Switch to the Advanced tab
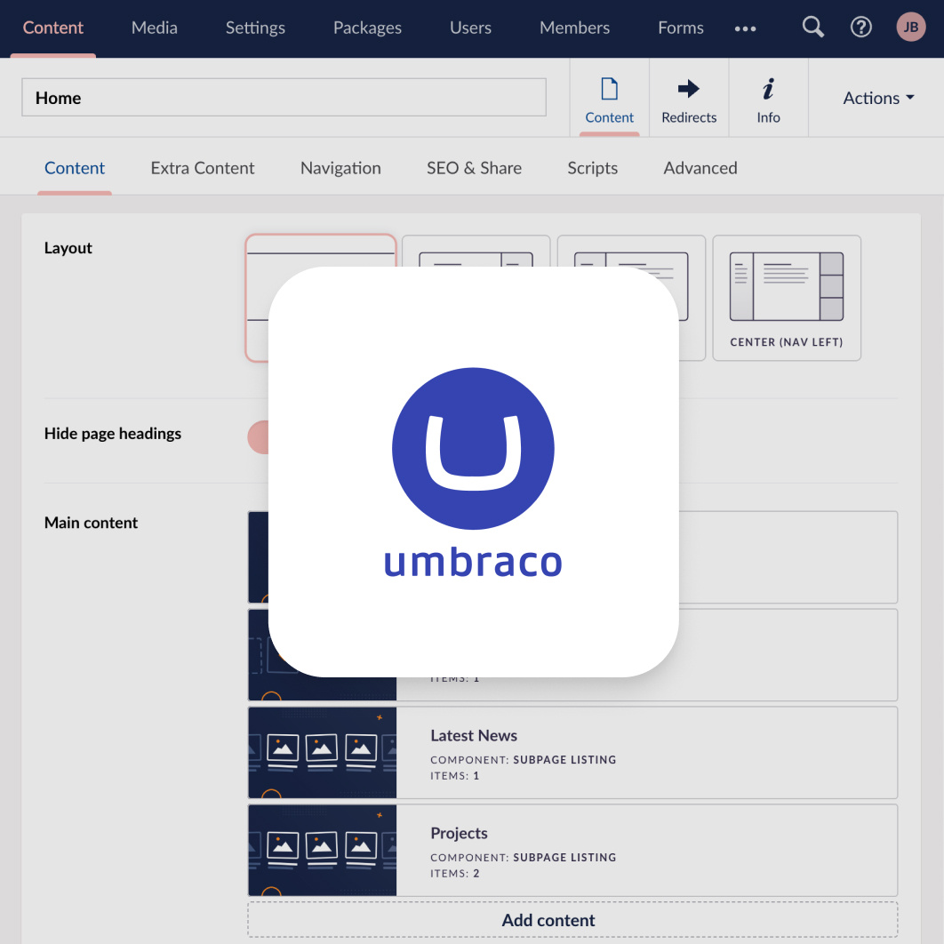944x944 pixels. [x=700, y=167]
